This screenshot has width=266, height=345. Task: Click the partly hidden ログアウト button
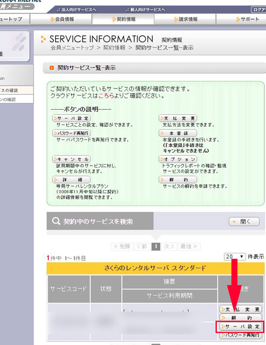click(x=258, y=10)
